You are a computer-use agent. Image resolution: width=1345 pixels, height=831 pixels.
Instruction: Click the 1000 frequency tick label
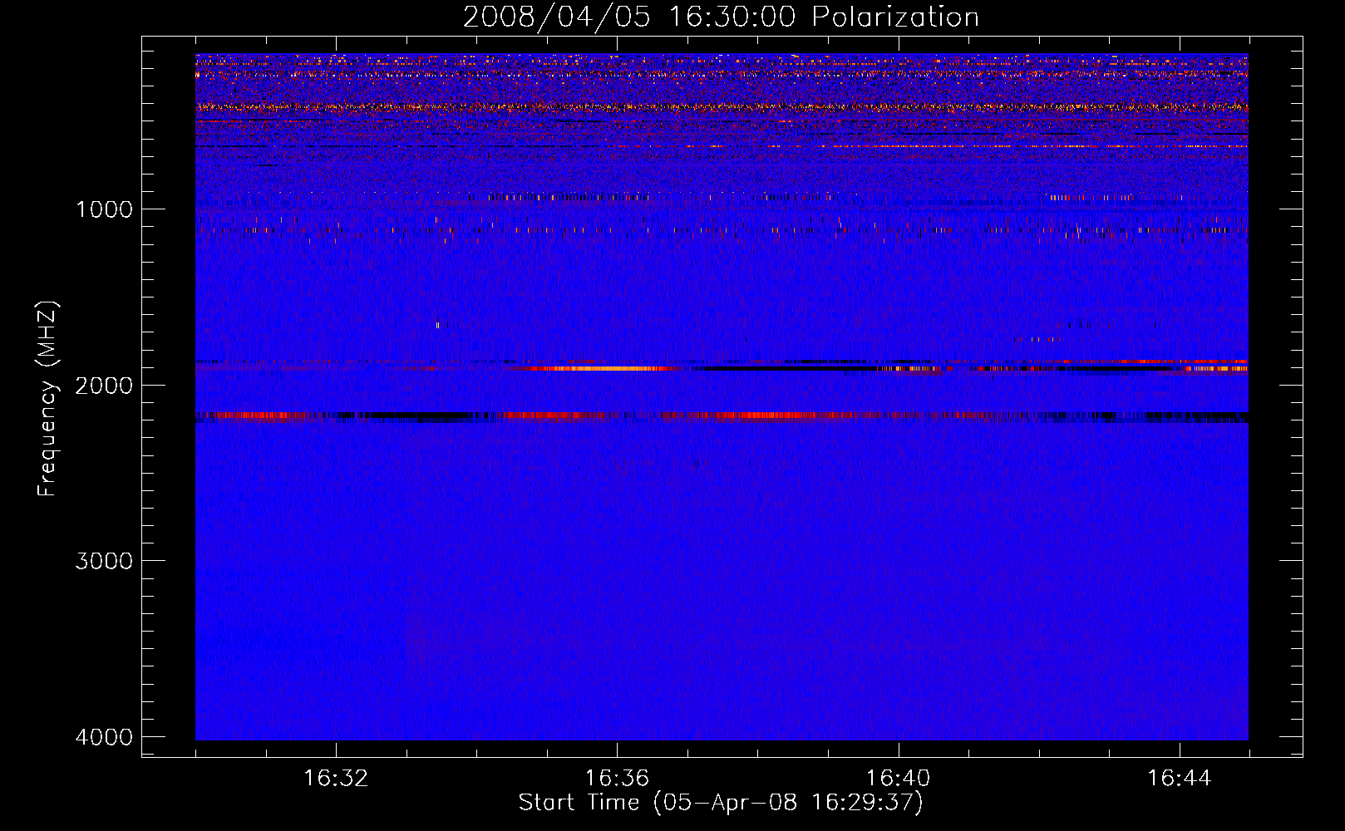click(x=104, y=209)
